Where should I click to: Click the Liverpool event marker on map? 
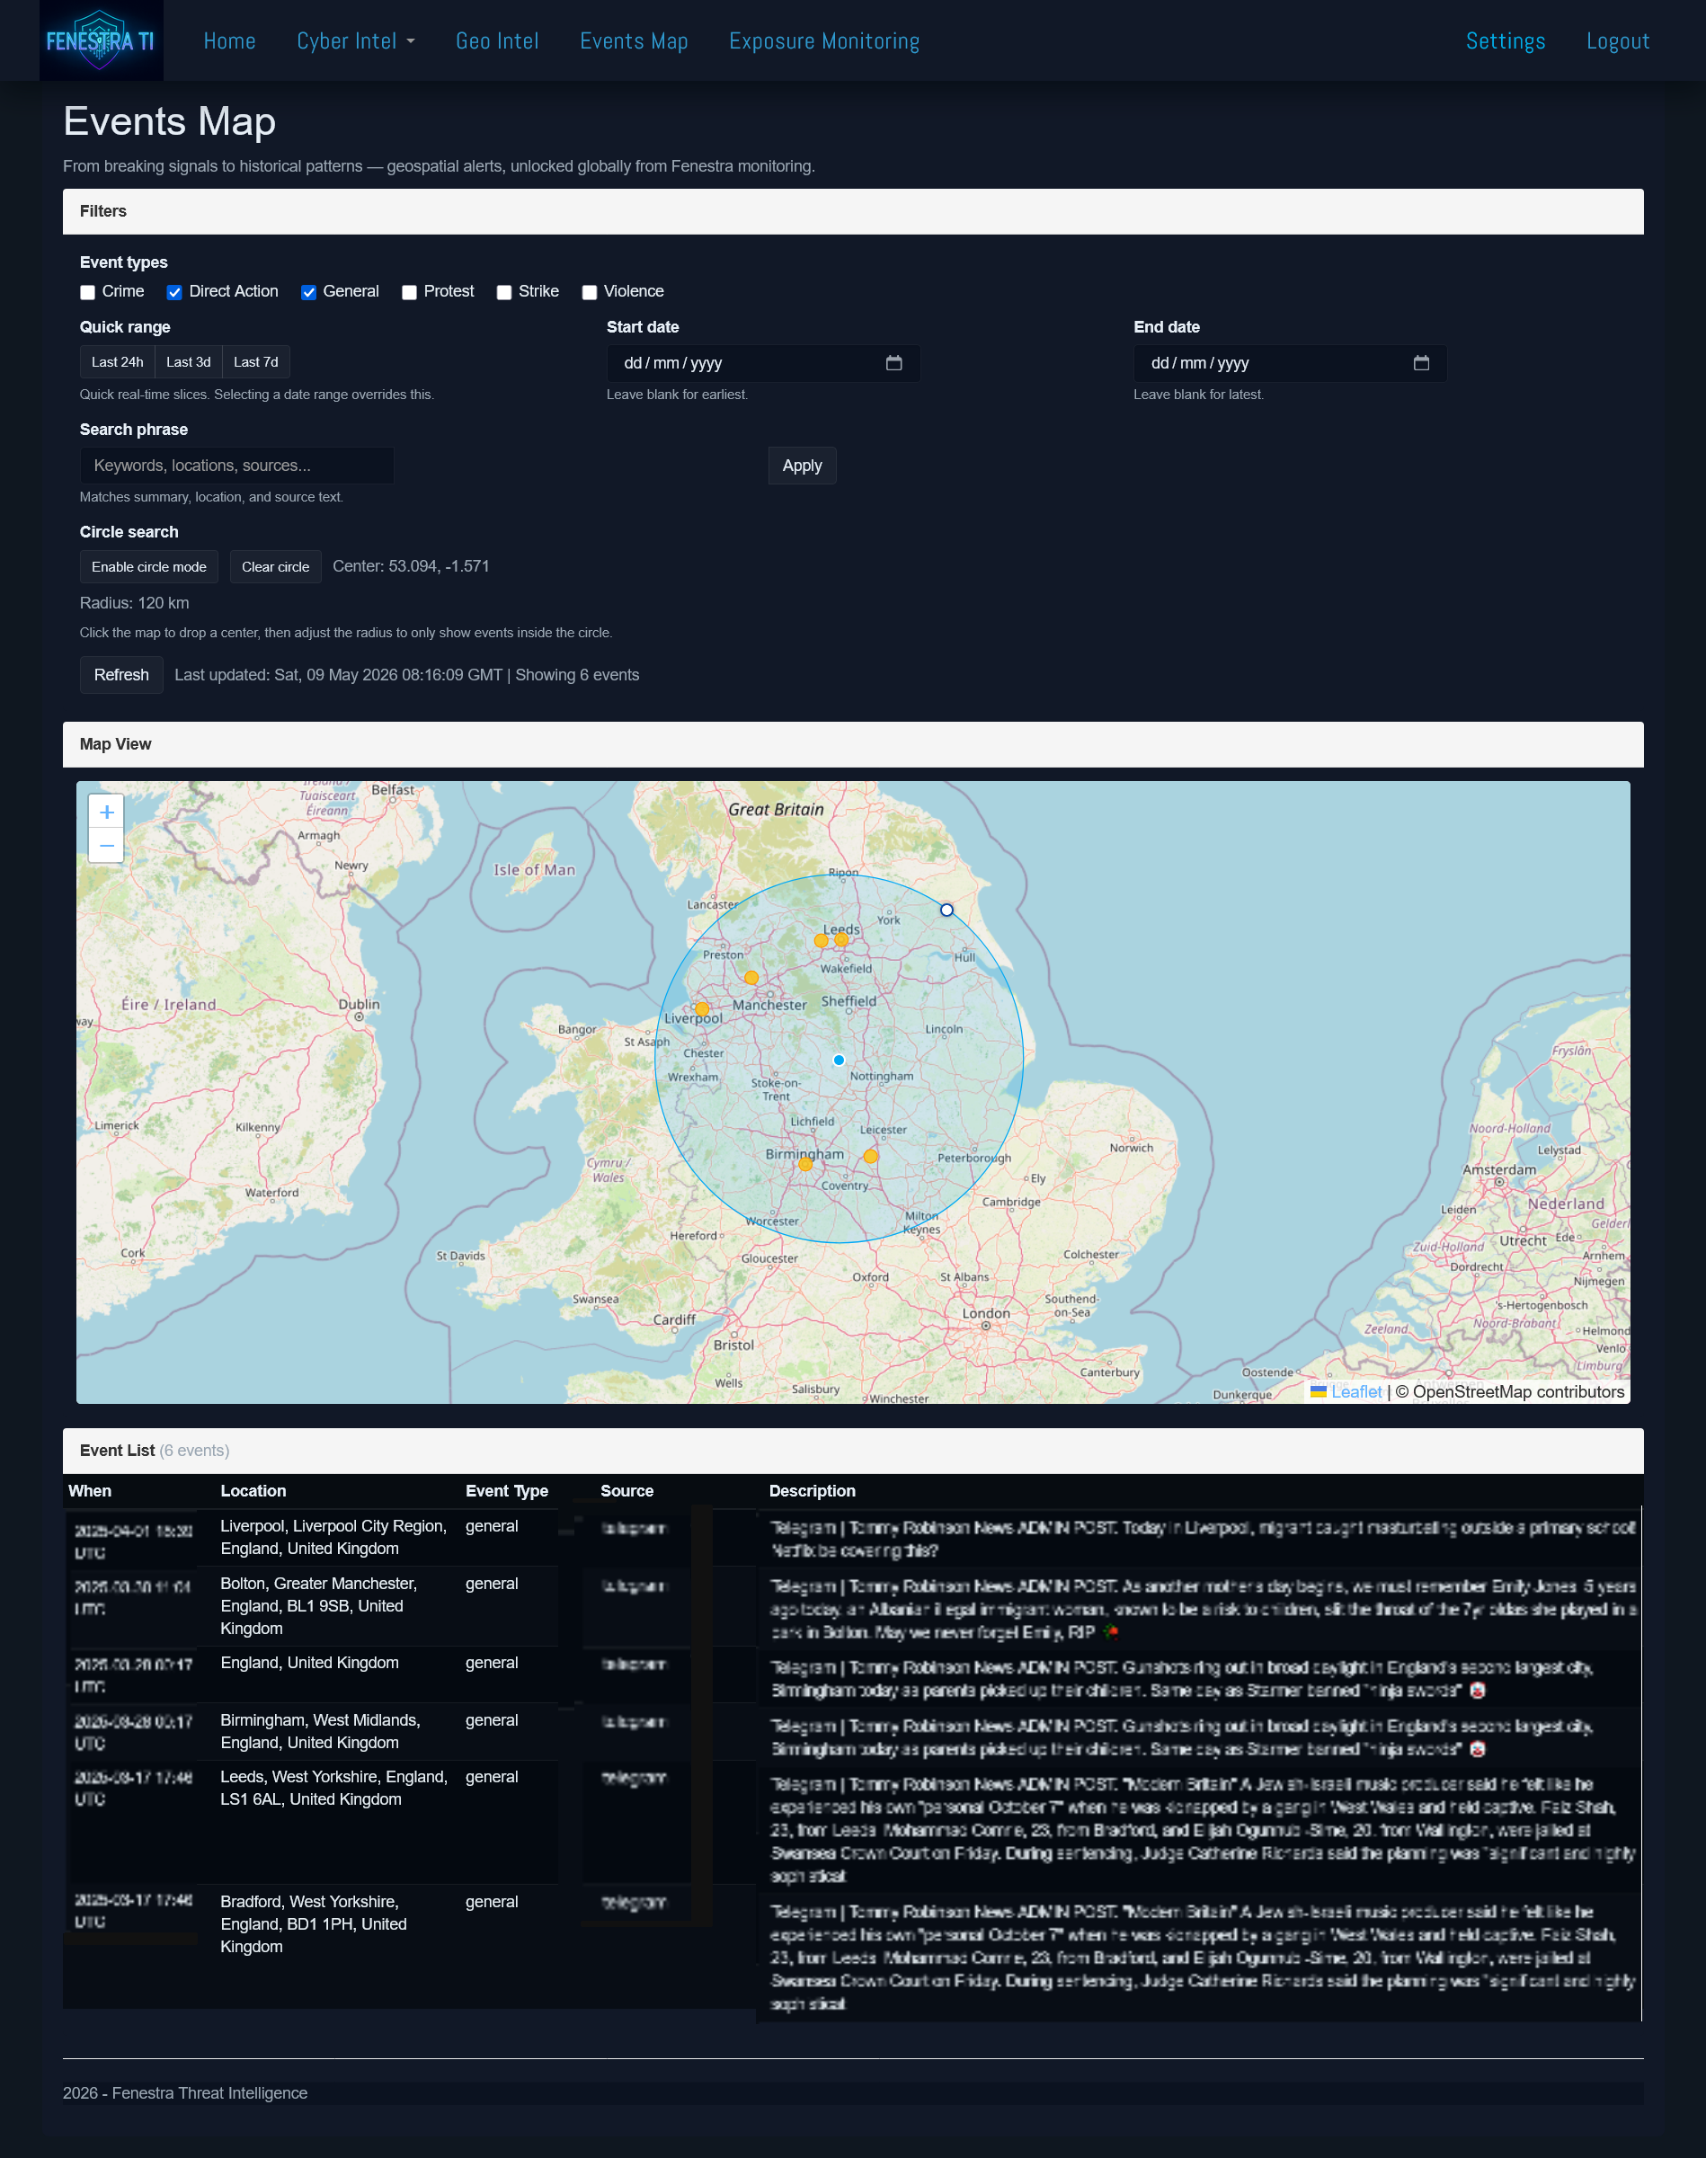tap(702, 1008)
